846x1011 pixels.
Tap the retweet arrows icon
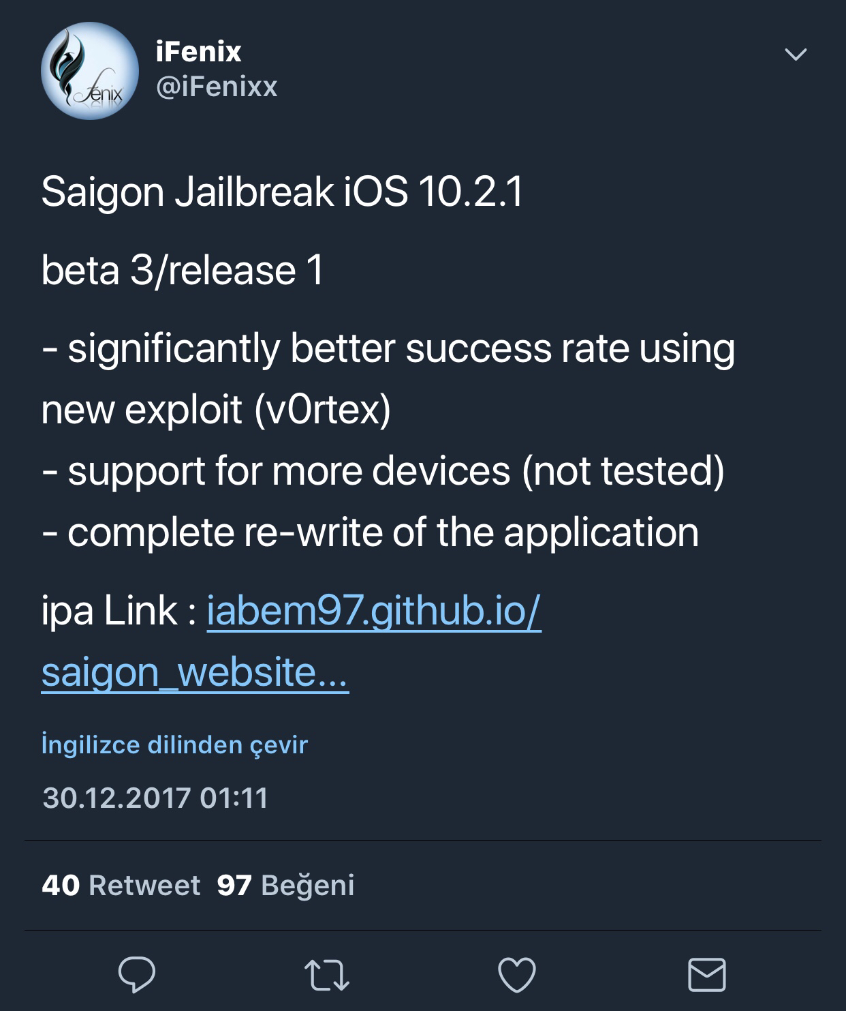pyautogui.click(x=326, y=975)
